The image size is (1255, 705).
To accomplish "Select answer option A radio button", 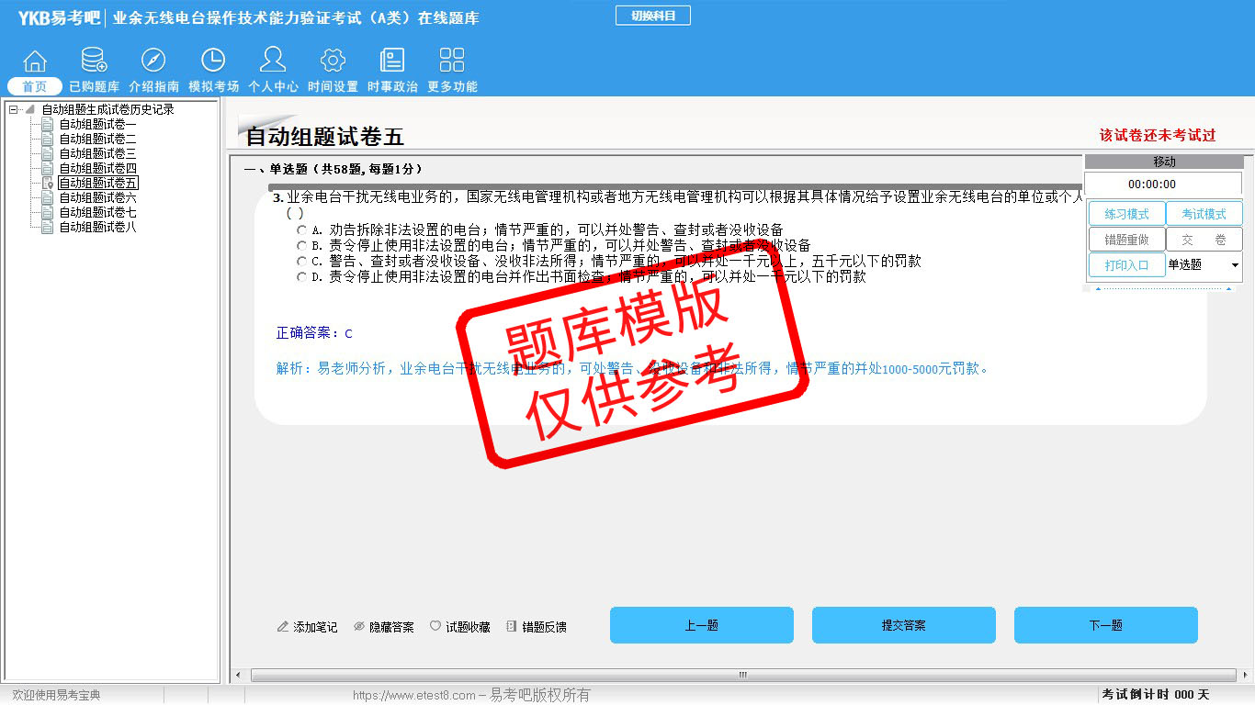I will click(x=301, y=230).
